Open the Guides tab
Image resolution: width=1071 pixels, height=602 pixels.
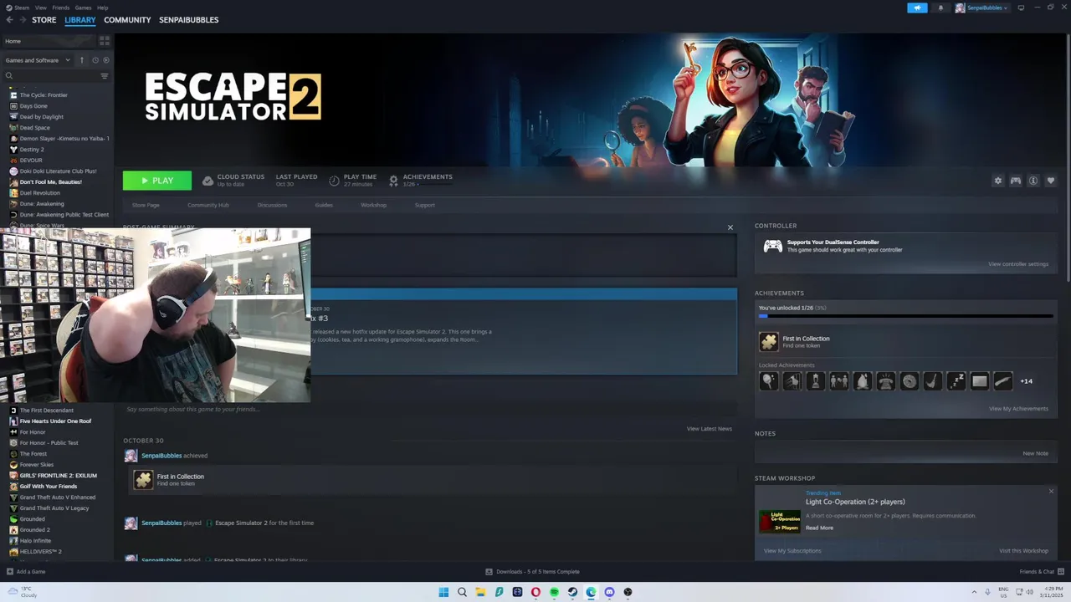(324, 205)
